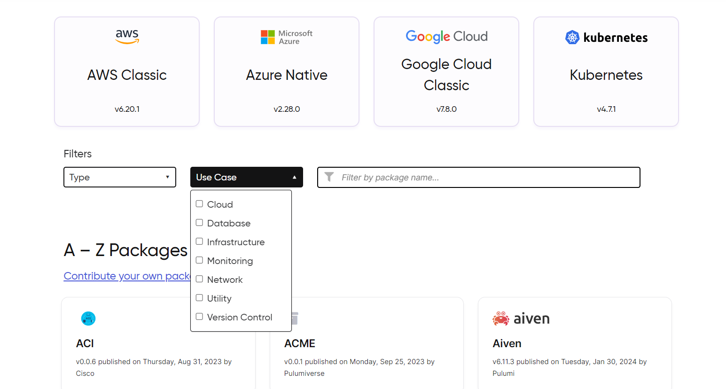The width and height of the screenshot is (726, 389).
Task: Click the ACME package icon
Action: 294,318
